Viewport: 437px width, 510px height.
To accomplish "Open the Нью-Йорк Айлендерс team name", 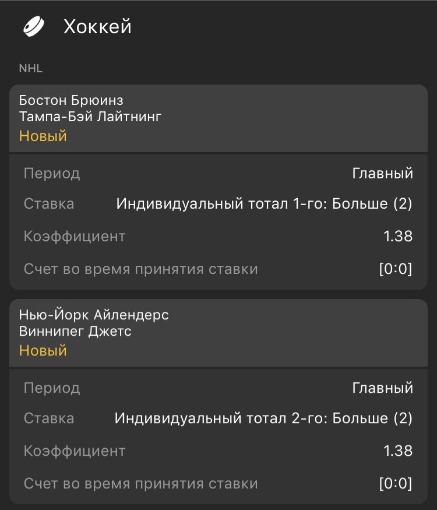I will pos(94,315).
